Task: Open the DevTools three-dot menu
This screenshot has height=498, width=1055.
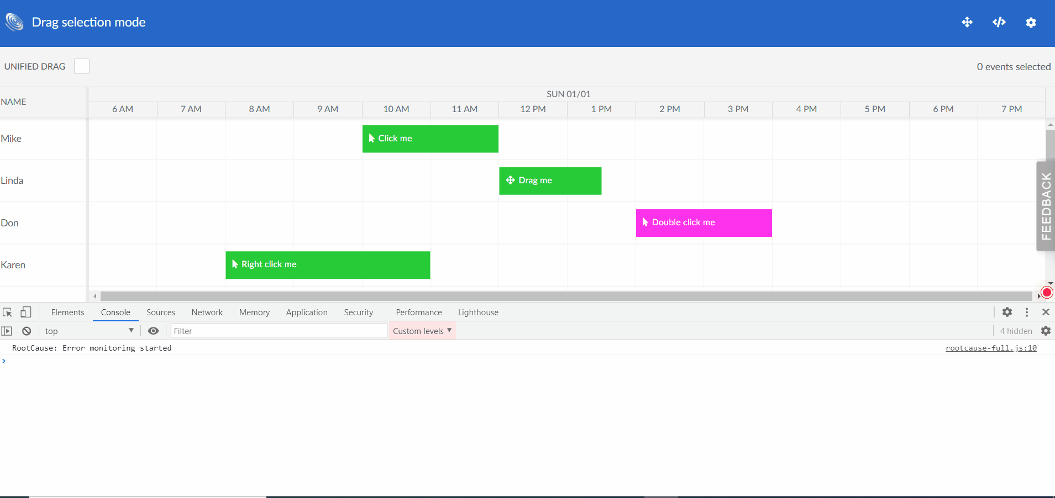Action: point(1027,312)
